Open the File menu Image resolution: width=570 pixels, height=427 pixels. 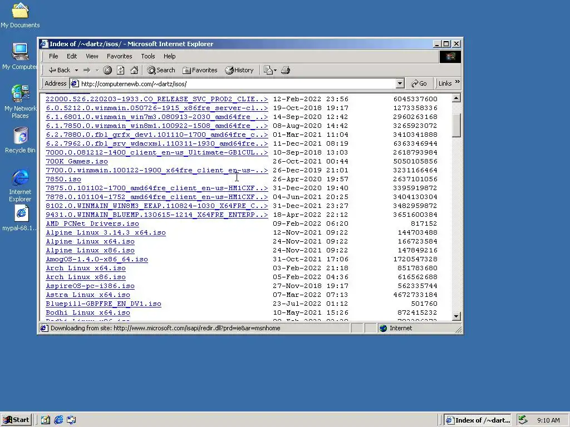point(53,56)
